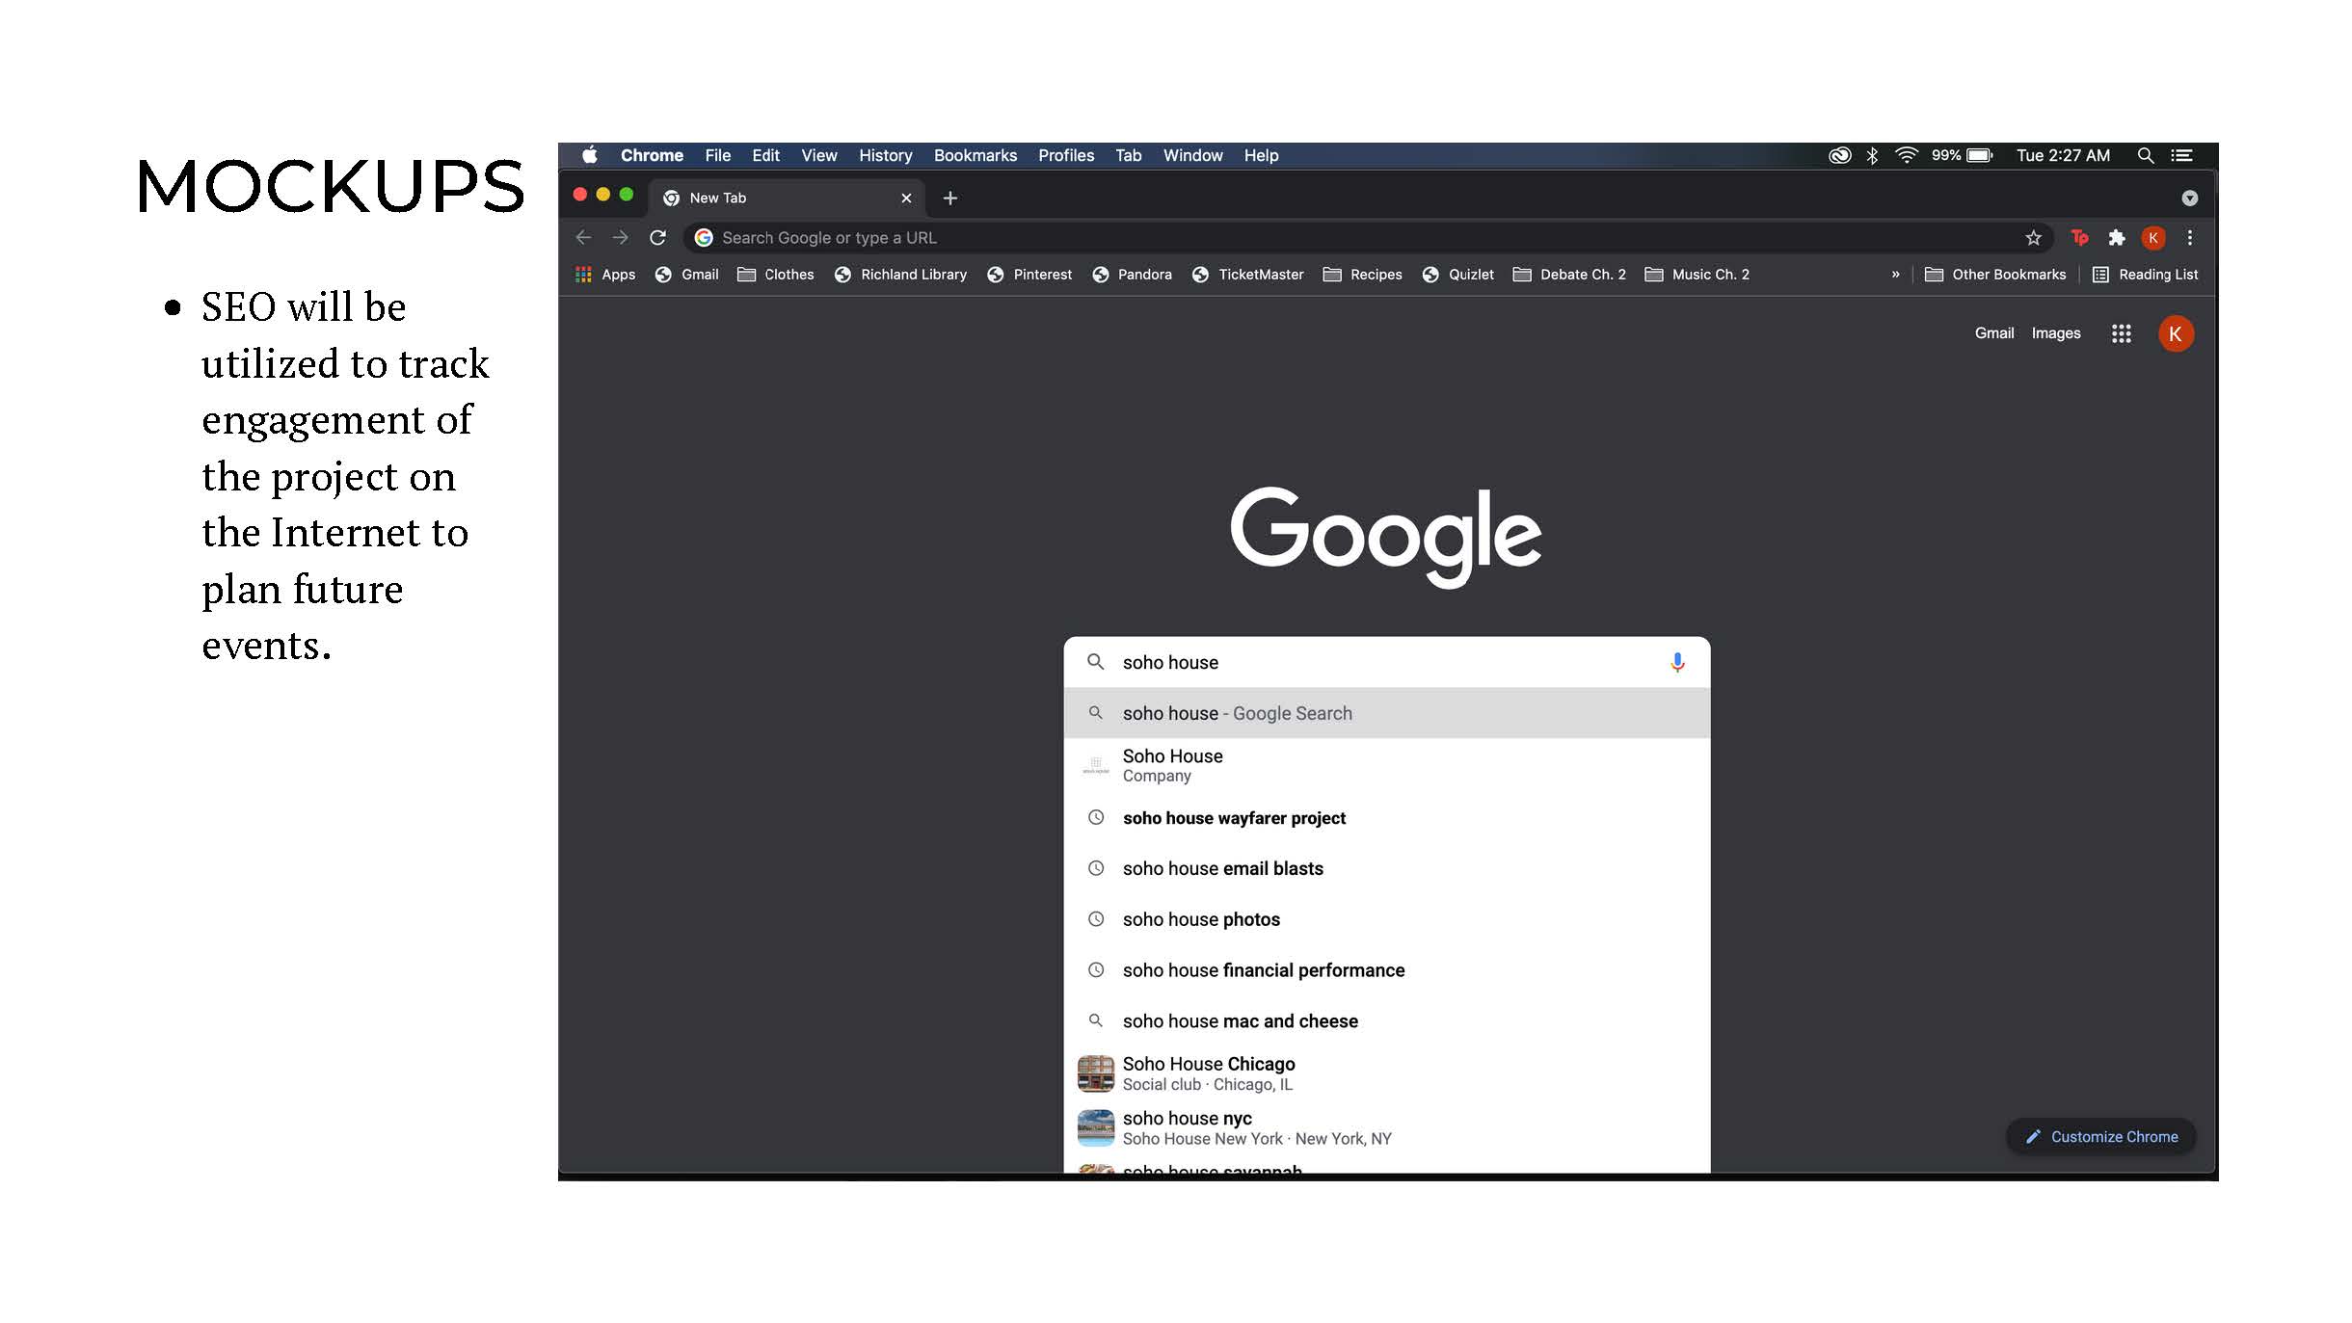Open the Help menu

[1260, 155]
